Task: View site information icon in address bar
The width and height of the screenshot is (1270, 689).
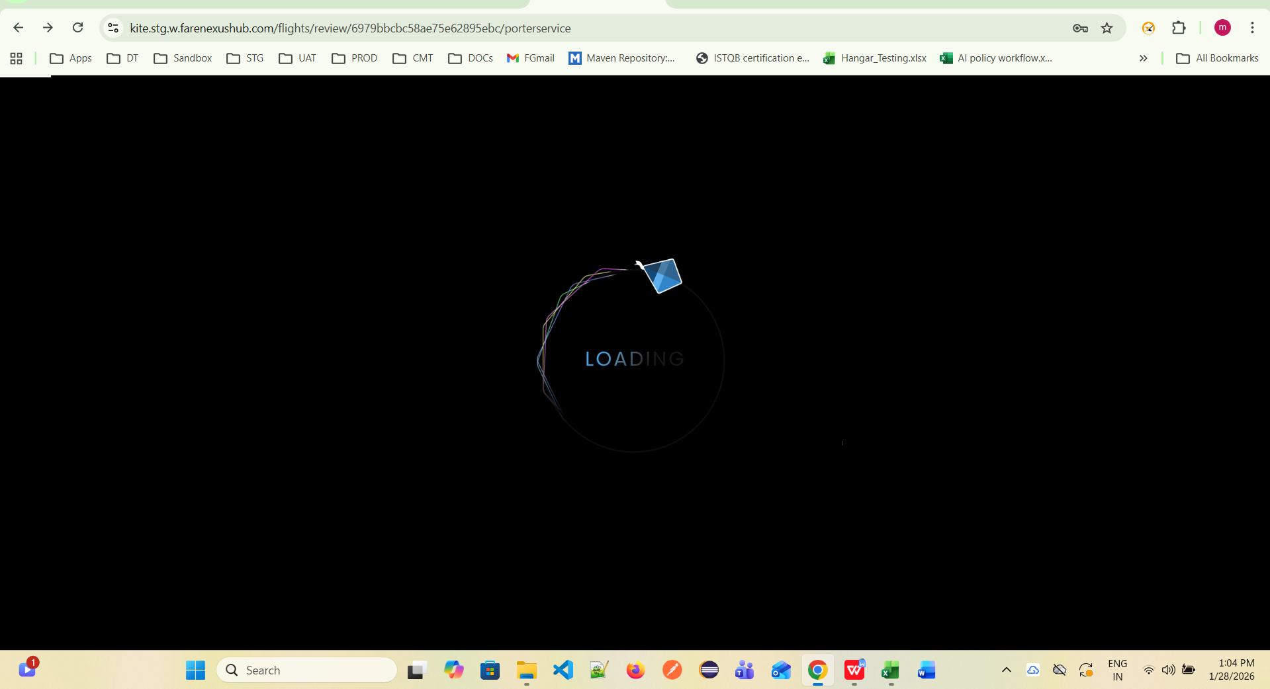Action: coord(113,28)
